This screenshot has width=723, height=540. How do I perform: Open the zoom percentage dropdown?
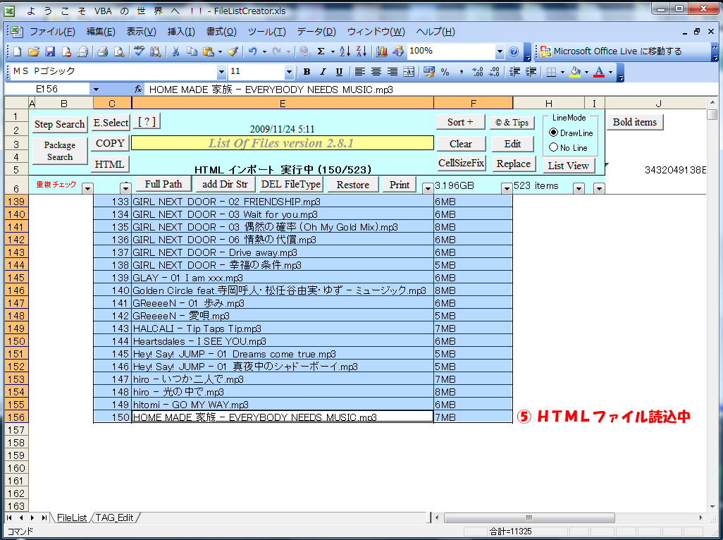[x=500, y=51]
